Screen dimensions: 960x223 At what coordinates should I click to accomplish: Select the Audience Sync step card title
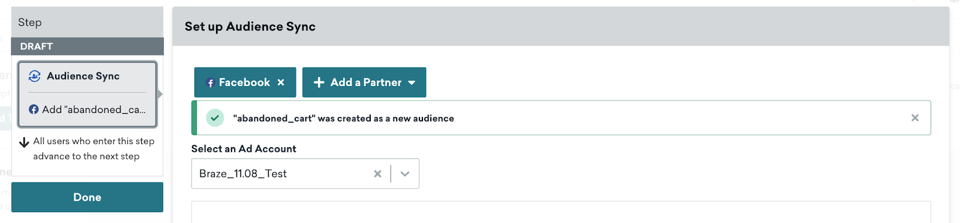pos(83,76)
